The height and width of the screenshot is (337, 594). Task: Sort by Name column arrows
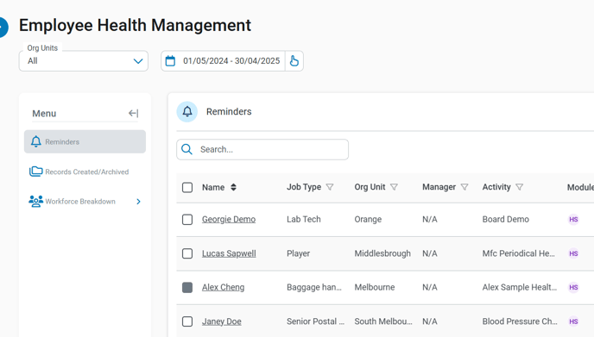pyautogui.click(x=233, y=187)
